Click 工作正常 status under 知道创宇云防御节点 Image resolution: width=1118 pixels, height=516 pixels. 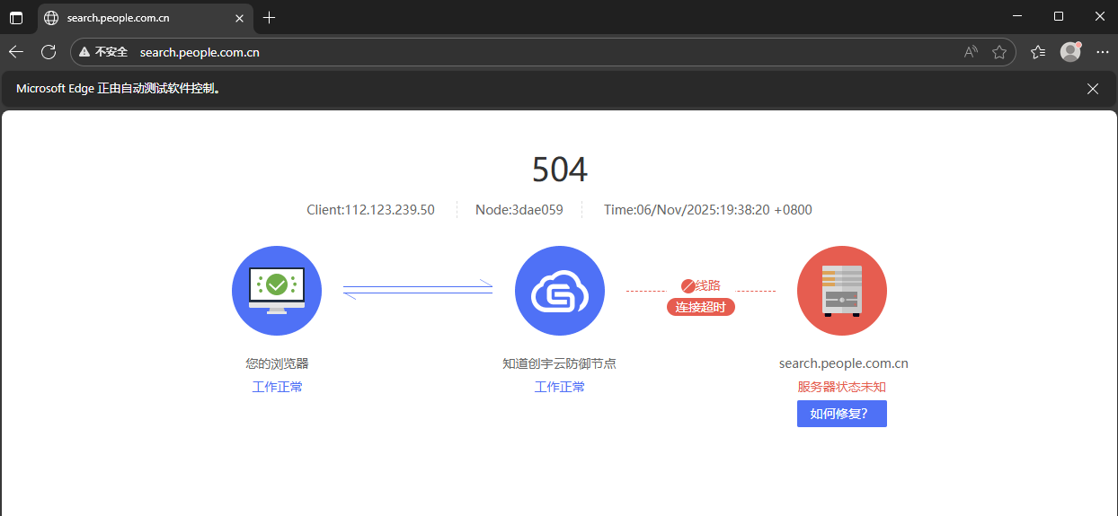click(559, 387)
